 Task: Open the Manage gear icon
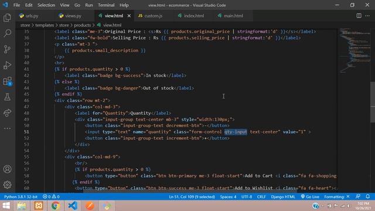click(7, 185)
